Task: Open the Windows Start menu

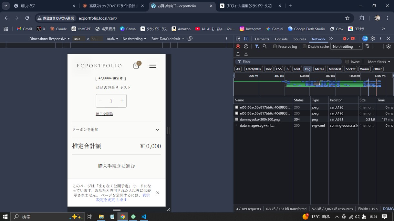Action: pos(5,217)
